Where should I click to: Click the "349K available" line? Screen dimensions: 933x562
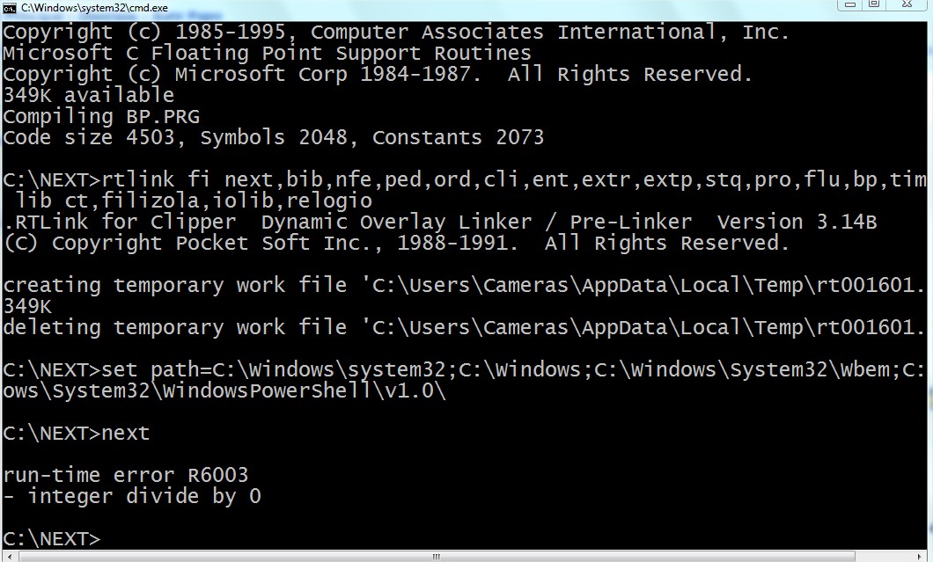[89, 95]
